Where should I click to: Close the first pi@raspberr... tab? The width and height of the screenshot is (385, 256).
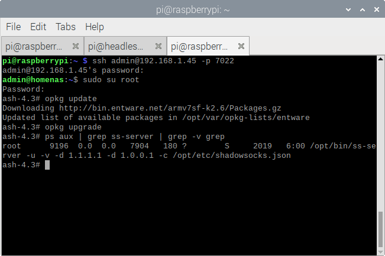pos(76,46)
